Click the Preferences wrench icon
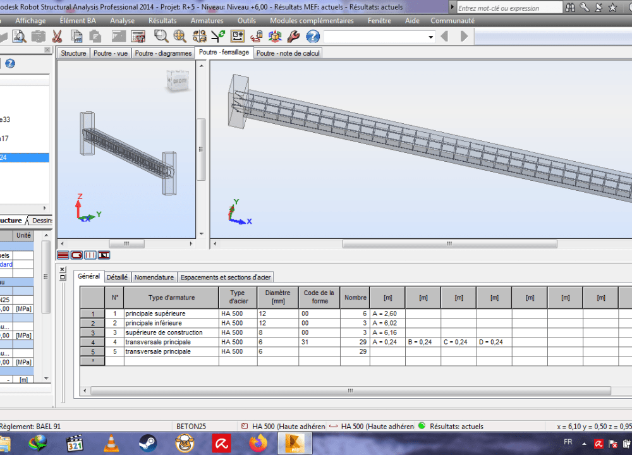 pyautogui.click(x=293, y=36)
